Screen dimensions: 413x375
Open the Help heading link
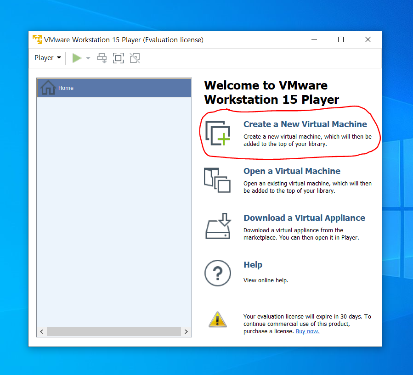click(x=253, y=265)
